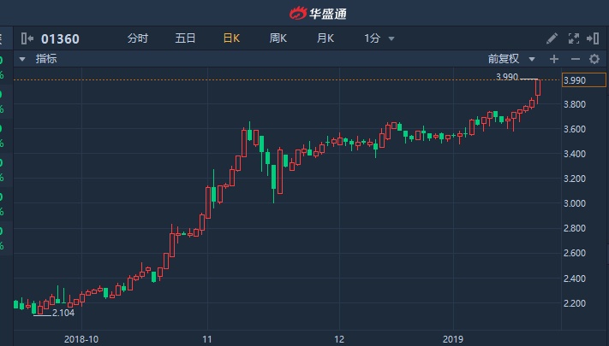Expand the 指标 indicators menu
Image resolution: width=609 pixels, height=346 pixels.
point(39,59)
